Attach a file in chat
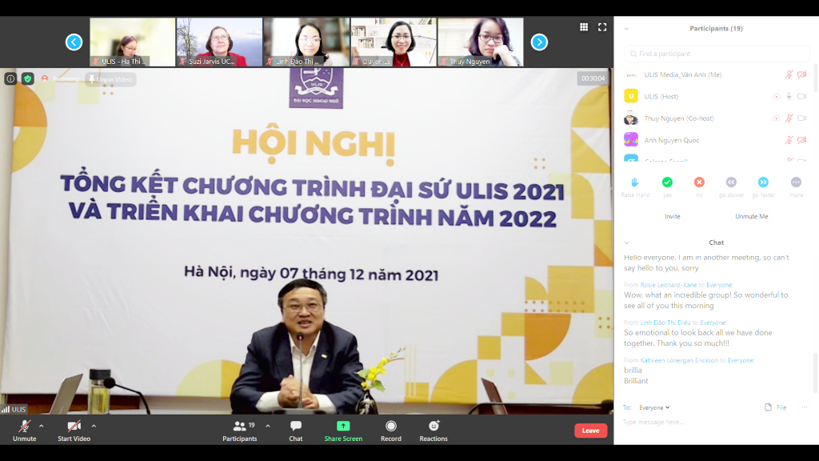The image size is (819, 461). click(x=776, y=407)
